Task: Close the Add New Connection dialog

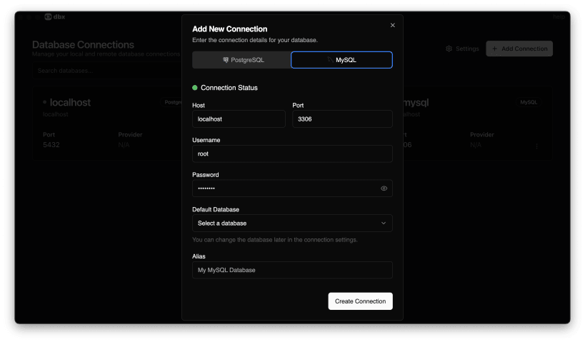Action: (x=392, y=25)
